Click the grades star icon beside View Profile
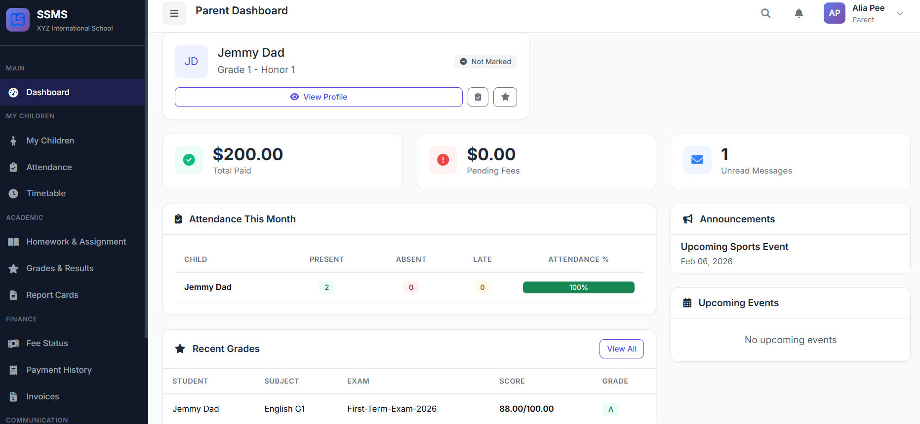This screenshot has width=920, height=424. click(505, 97)
